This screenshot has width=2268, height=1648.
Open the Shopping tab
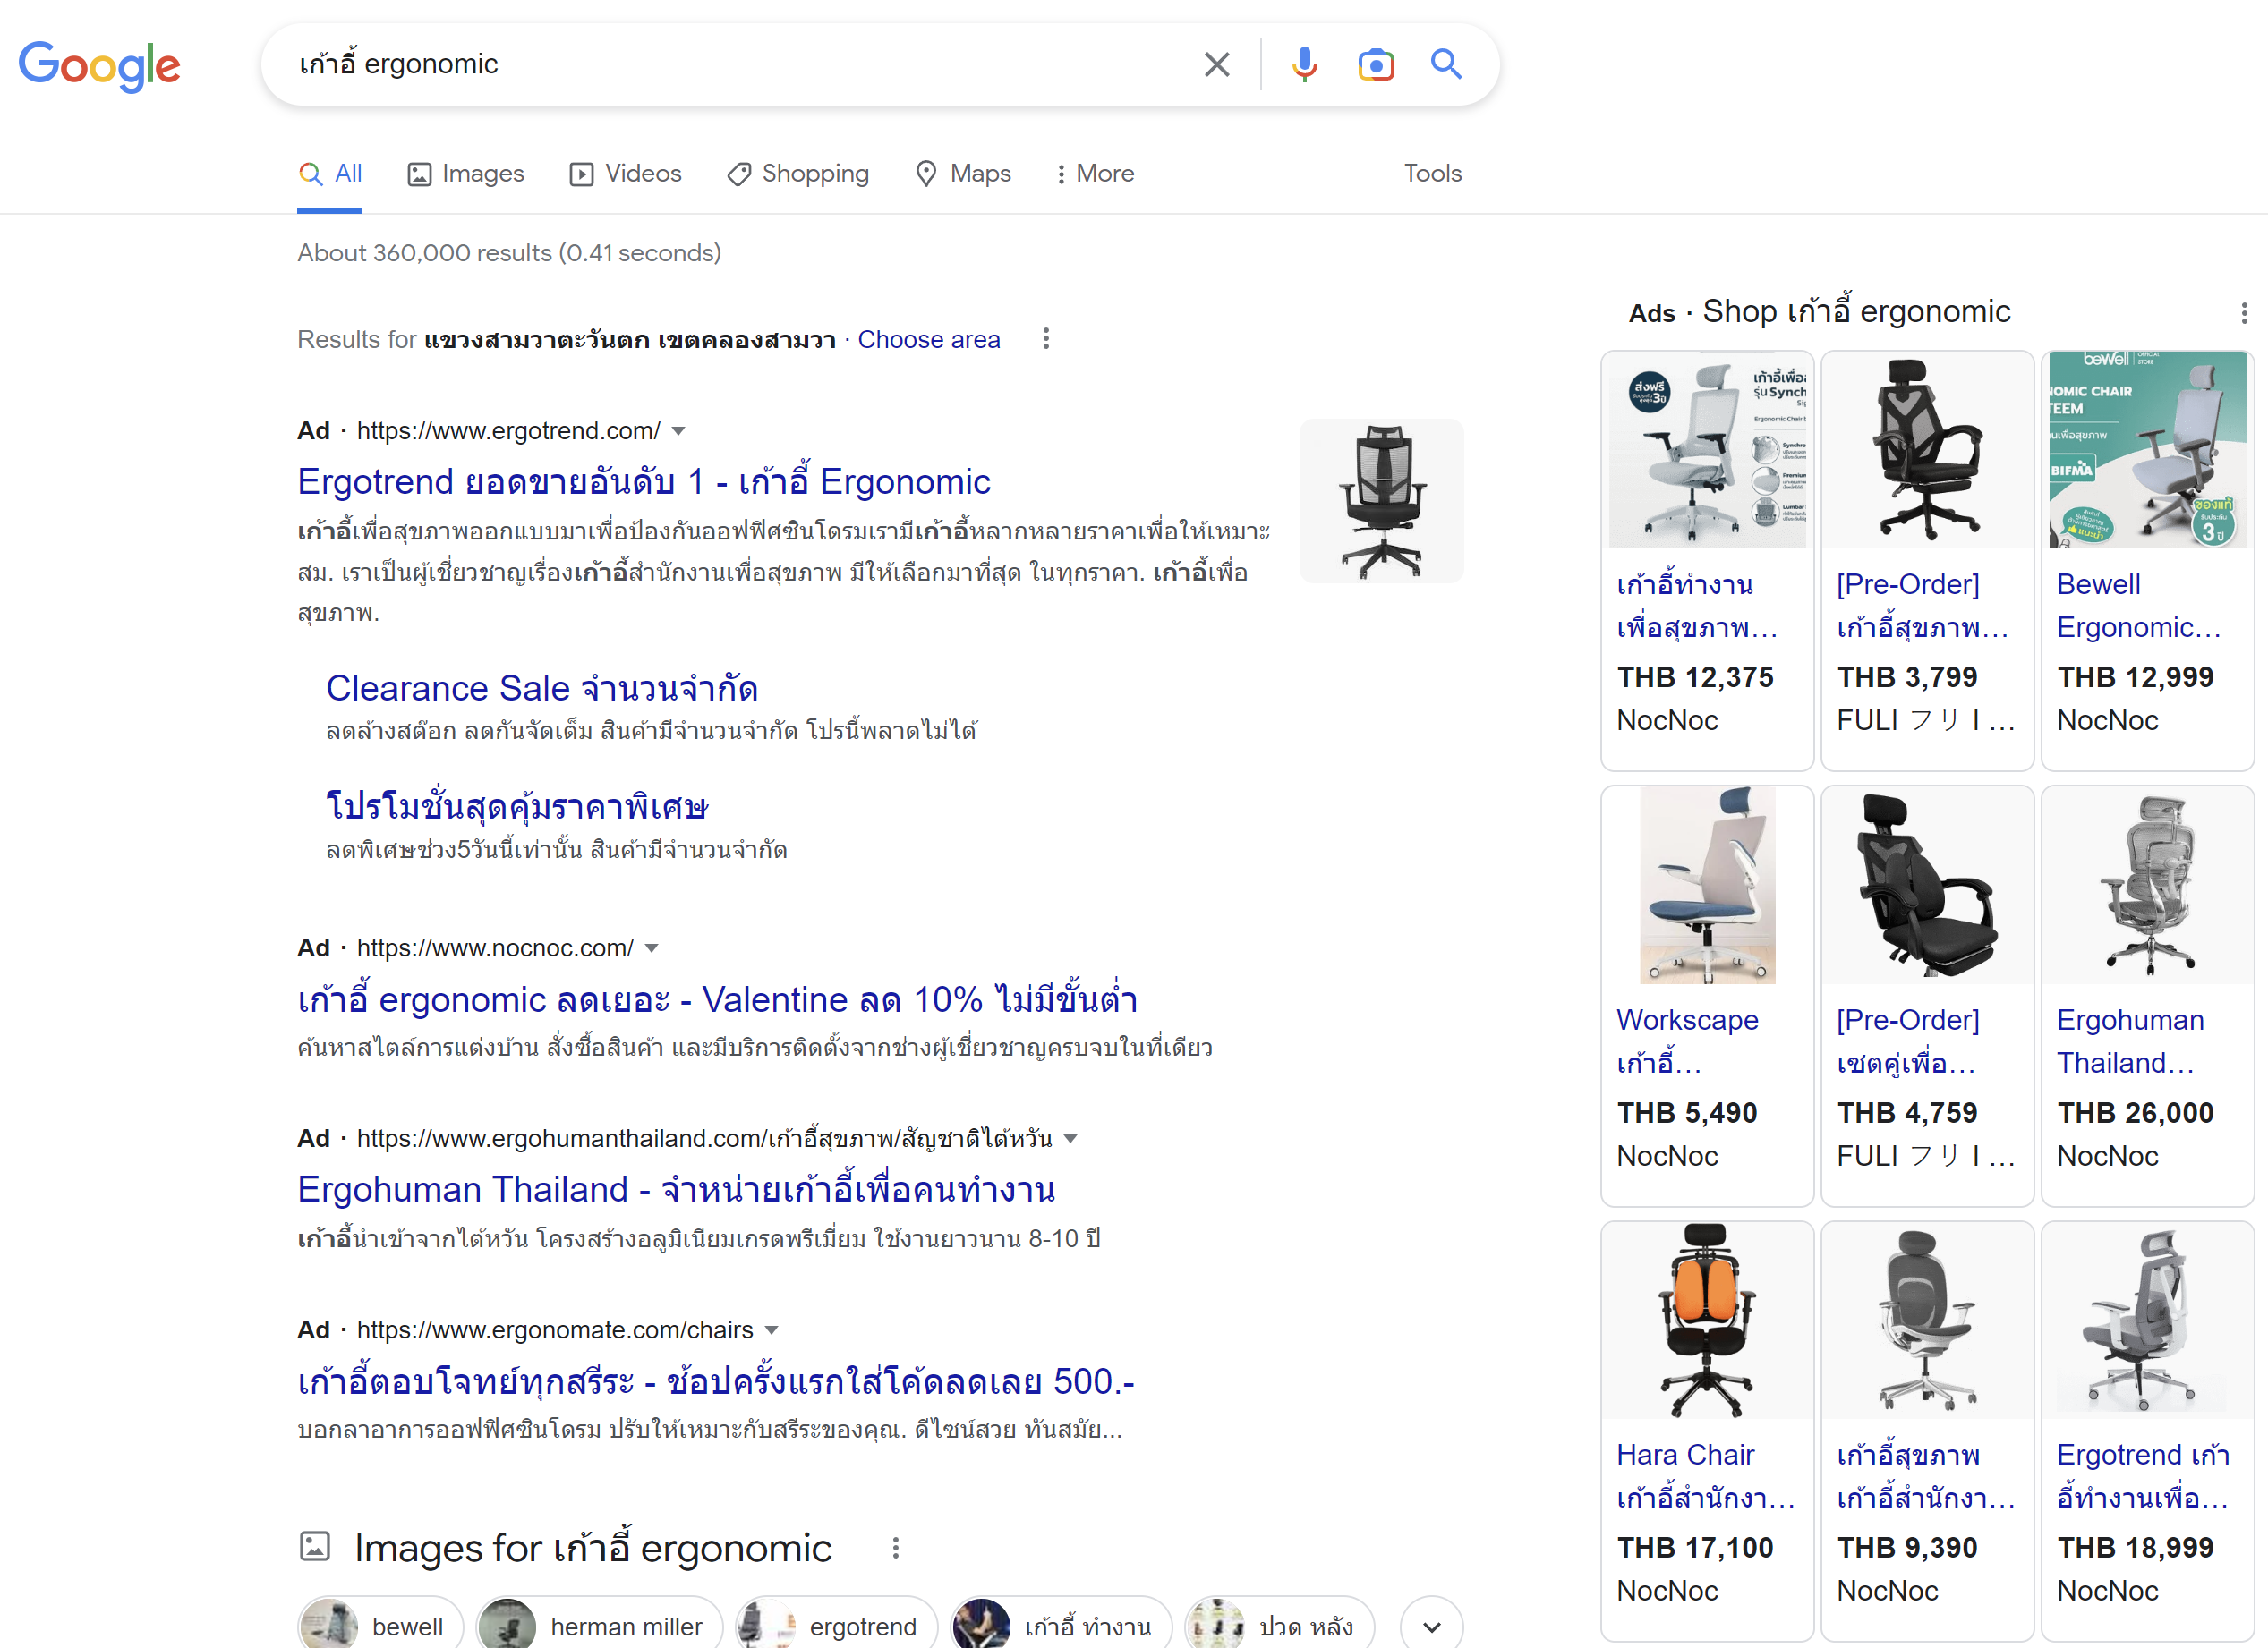[798, 174]
